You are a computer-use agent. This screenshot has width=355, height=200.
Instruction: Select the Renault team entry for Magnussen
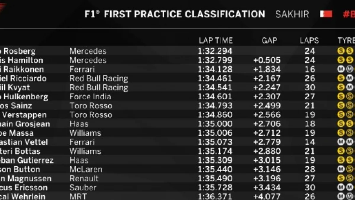84,179
